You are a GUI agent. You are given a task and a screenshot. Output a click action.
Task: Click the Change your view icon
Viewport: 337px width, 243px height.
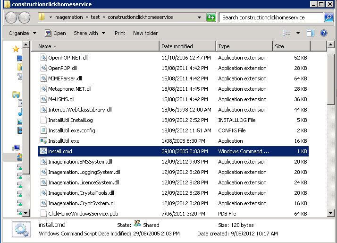286,33
